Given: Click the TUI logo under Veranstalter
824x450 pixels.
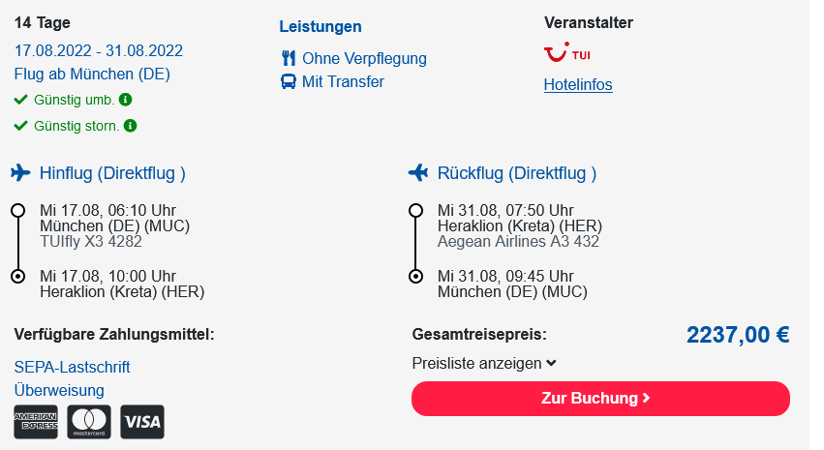Looking at the screenshot, I should [567, 52].
